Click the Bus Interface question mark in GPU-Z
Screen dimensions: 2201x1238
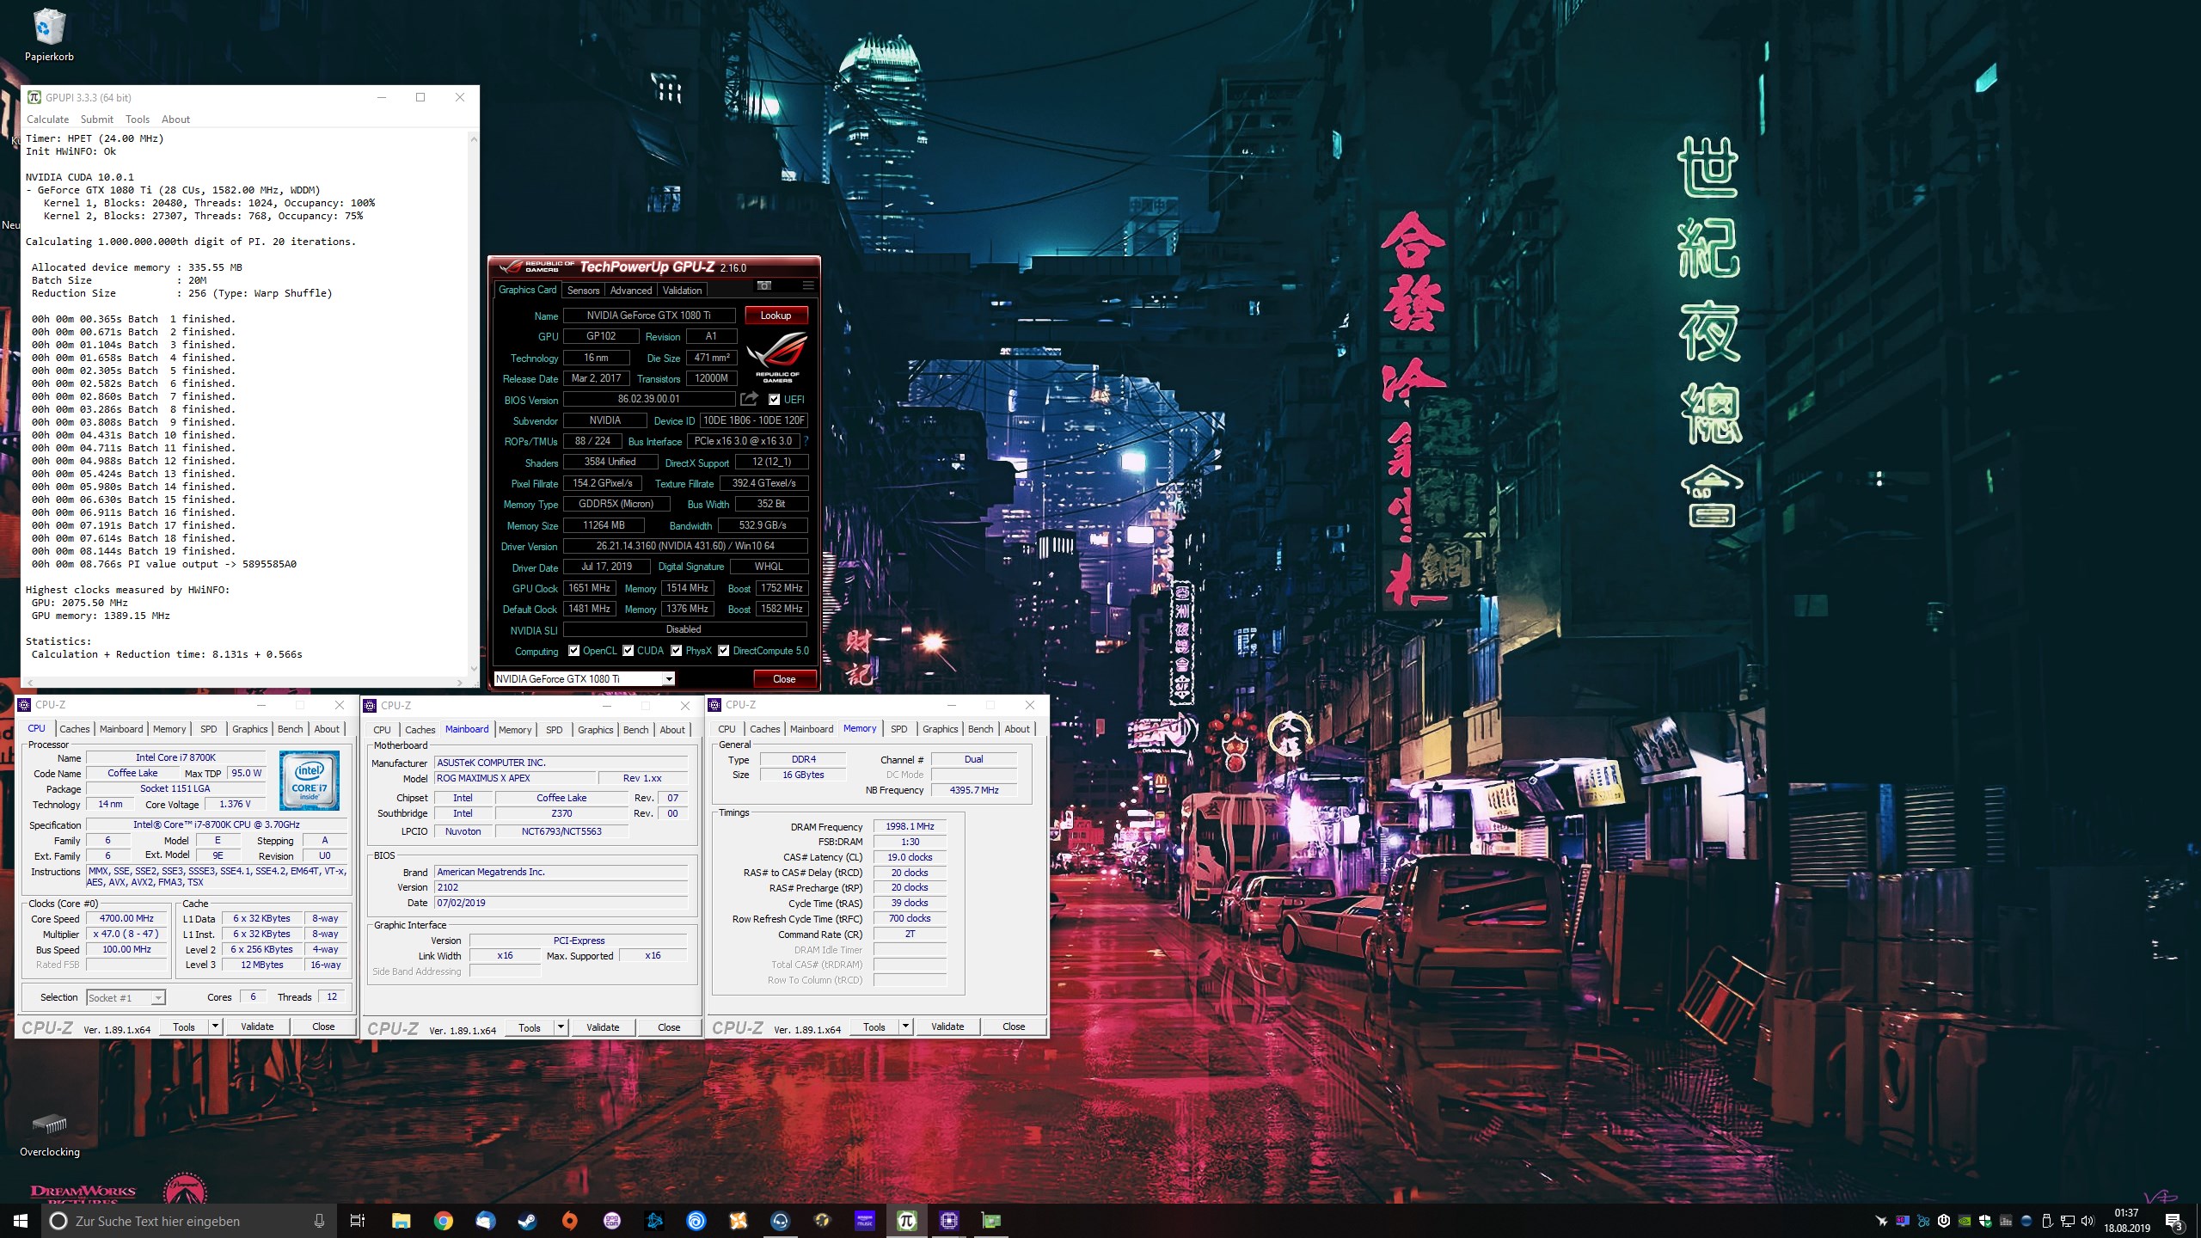[x=806, y=441]
